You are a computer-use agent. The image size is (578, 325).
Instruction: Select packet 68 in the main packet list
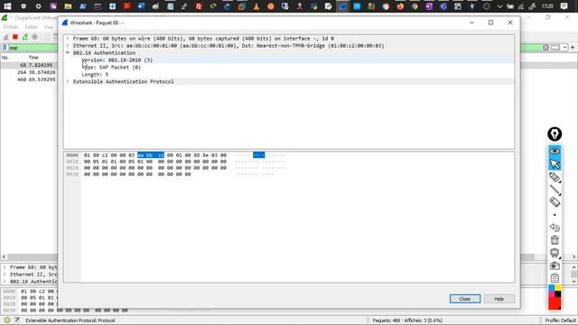click(x=29, y=65)
